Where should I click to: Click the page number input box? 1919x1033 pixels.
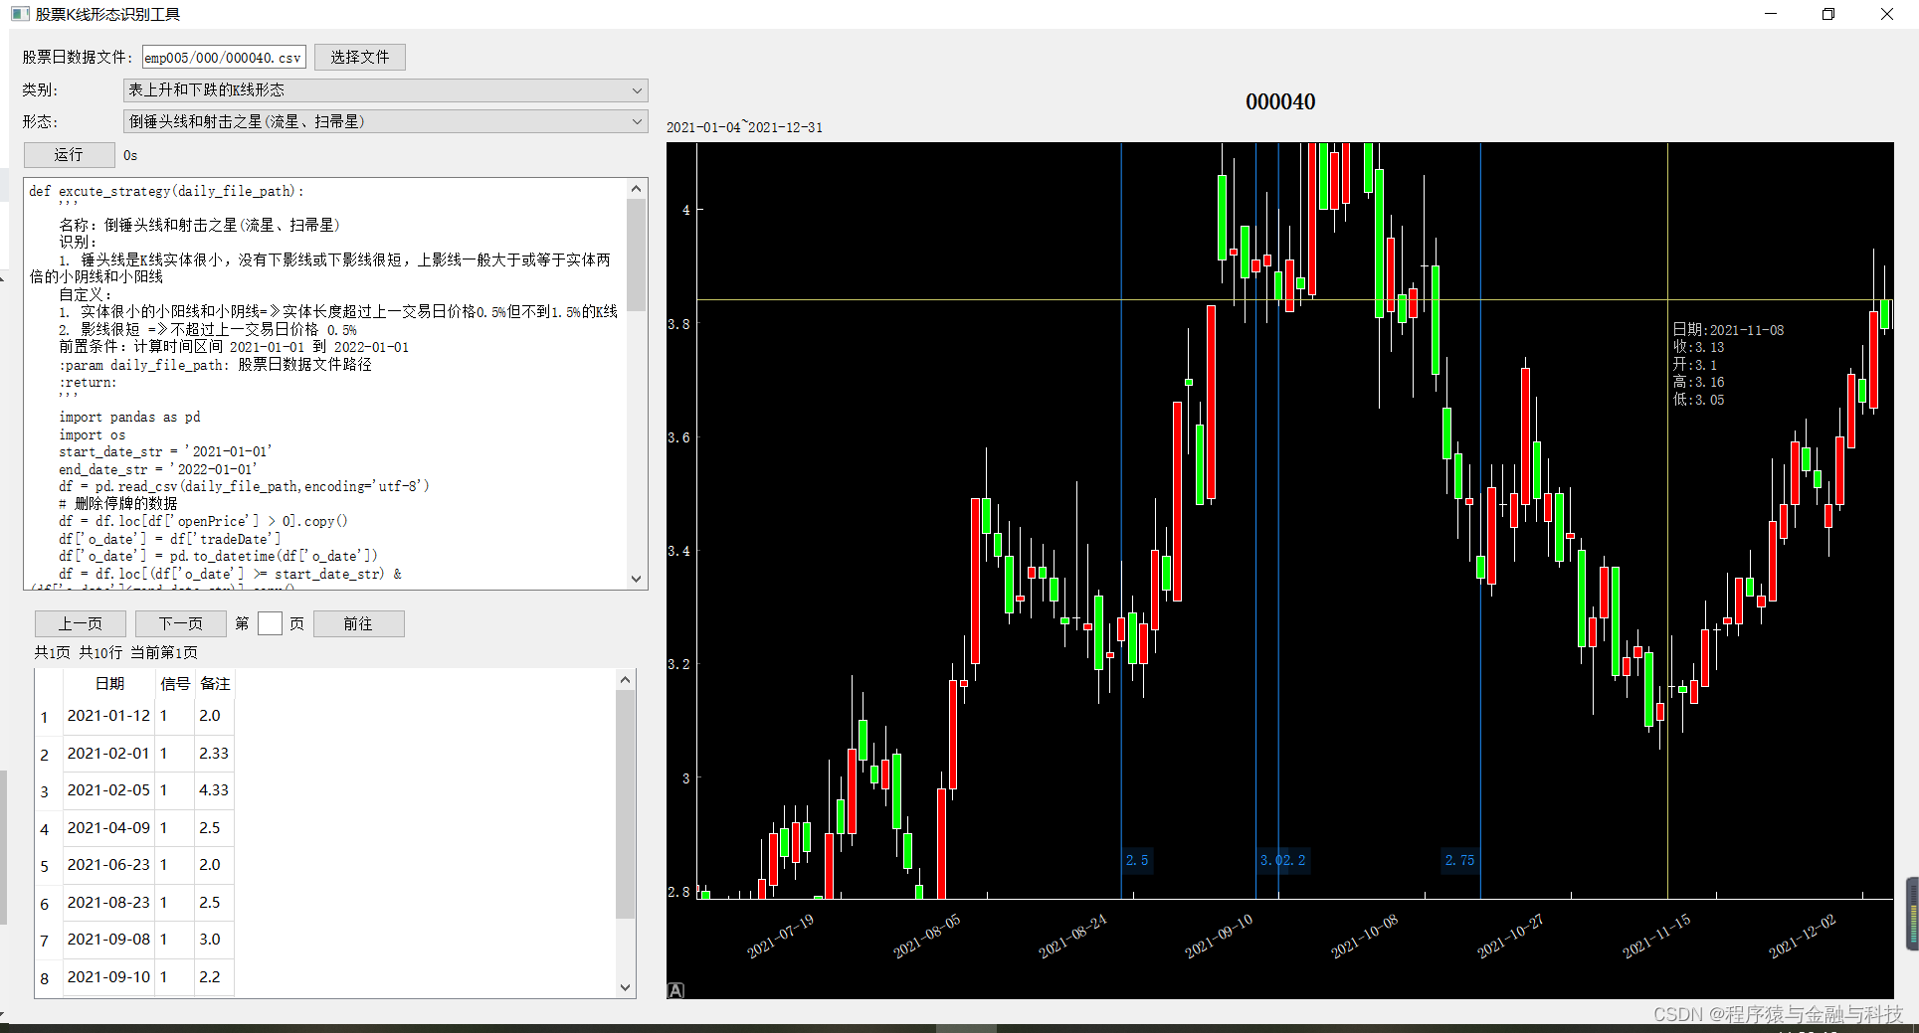[x=270, y=623]
